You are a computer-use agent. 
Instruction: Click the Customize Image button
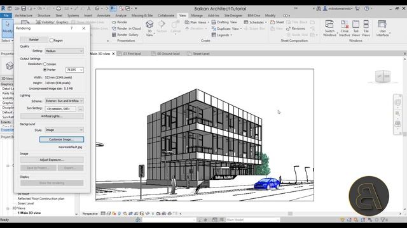[62, 139]
